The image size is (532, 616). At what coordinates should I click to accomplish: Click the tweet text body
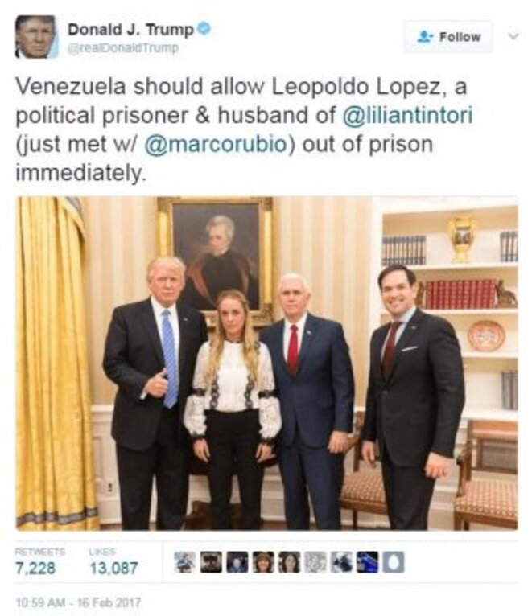(244, 129)
